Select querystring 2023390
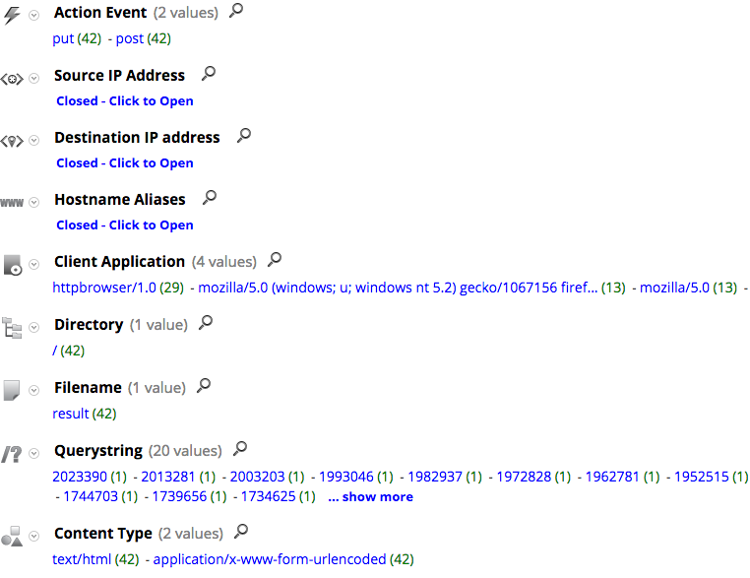750x578 pixels. pyautogui.click(x=80, y=477)
